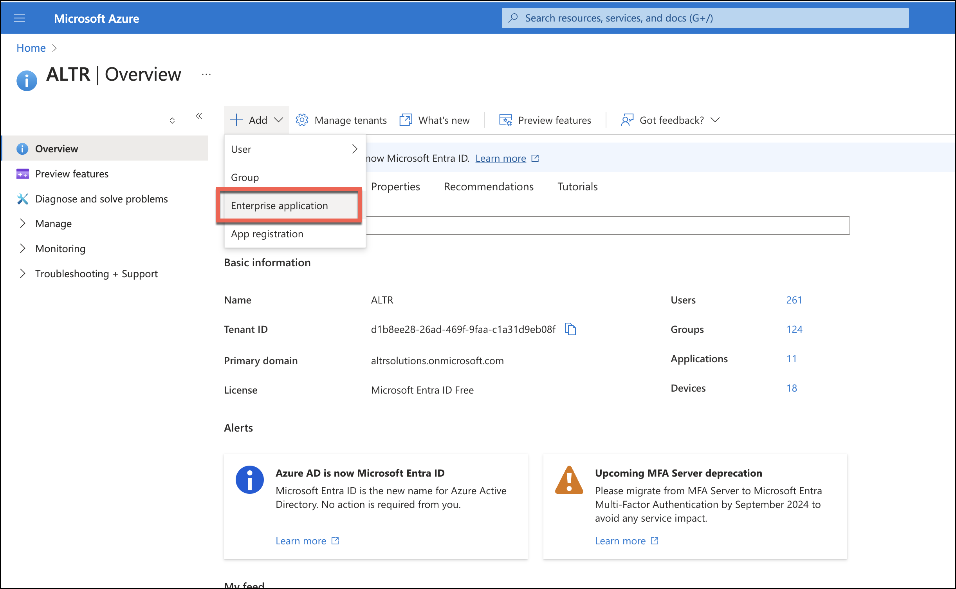Image resolution: width=956 pixels, height=589 pixels.
Task: Click the Azure AD alert info icon
Action: point(249,479)
